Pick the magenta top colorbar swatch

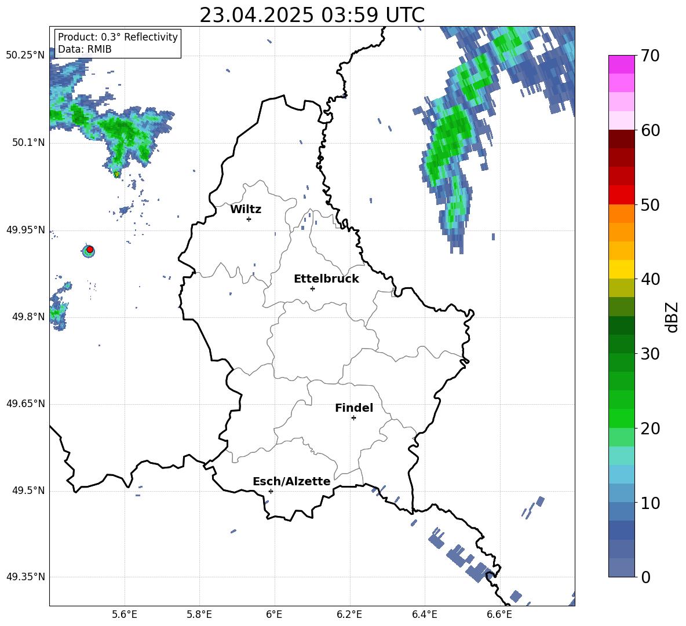pyautogui.click(x=621, y=65)
